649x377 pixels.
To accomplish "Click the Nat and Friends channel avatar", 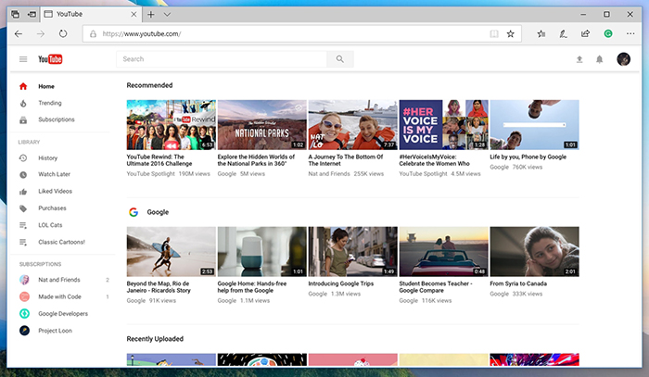I will point(24,280).
